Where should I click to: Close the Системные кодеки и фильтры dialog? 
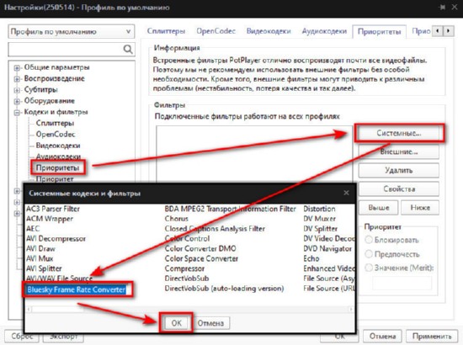(x=346, y=193)
